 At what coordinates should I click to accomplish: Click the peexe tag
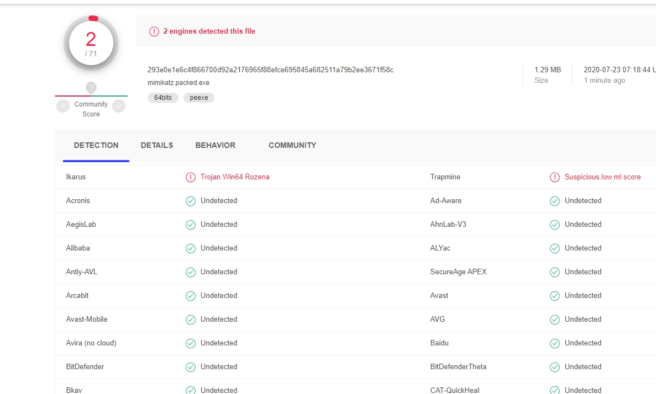199,98
